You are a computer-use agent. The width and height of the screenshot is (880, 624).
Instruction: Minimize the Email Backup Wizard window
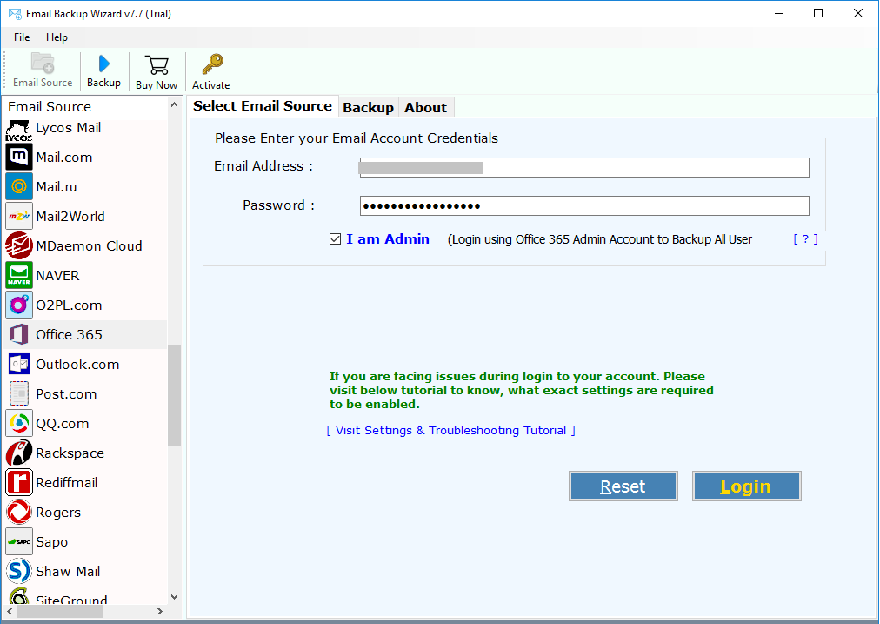(779, 13)
